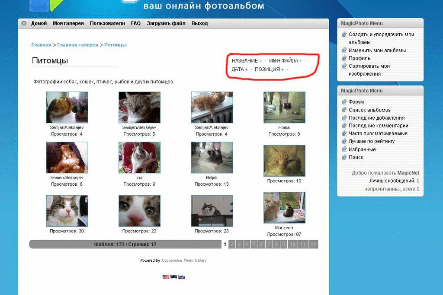
Task: Go to page 2 of the album
Action: click(232, 244)
